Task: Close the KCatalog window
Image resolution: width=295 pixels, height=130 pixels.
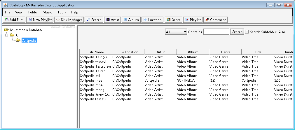Action: tap(288, 5)
